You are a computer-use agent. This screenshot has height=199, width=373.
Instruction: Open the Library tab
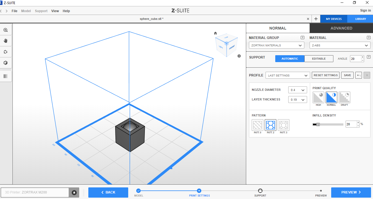tap(361, 19)
